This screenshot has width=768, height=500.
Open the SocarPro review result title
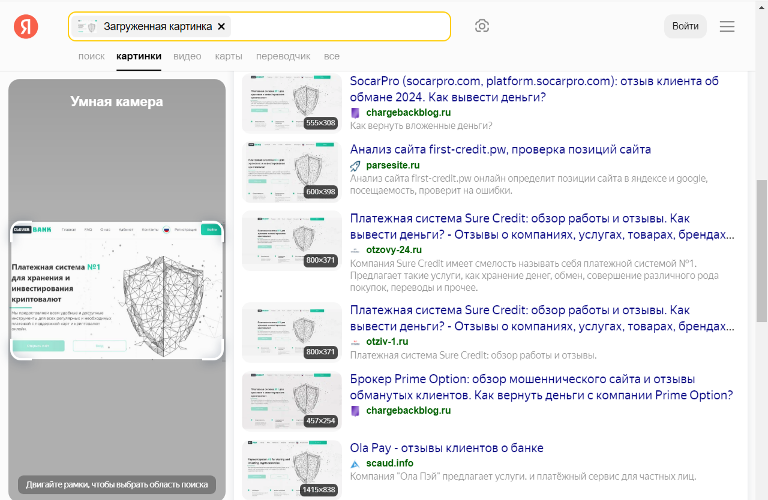click(535, 89)
